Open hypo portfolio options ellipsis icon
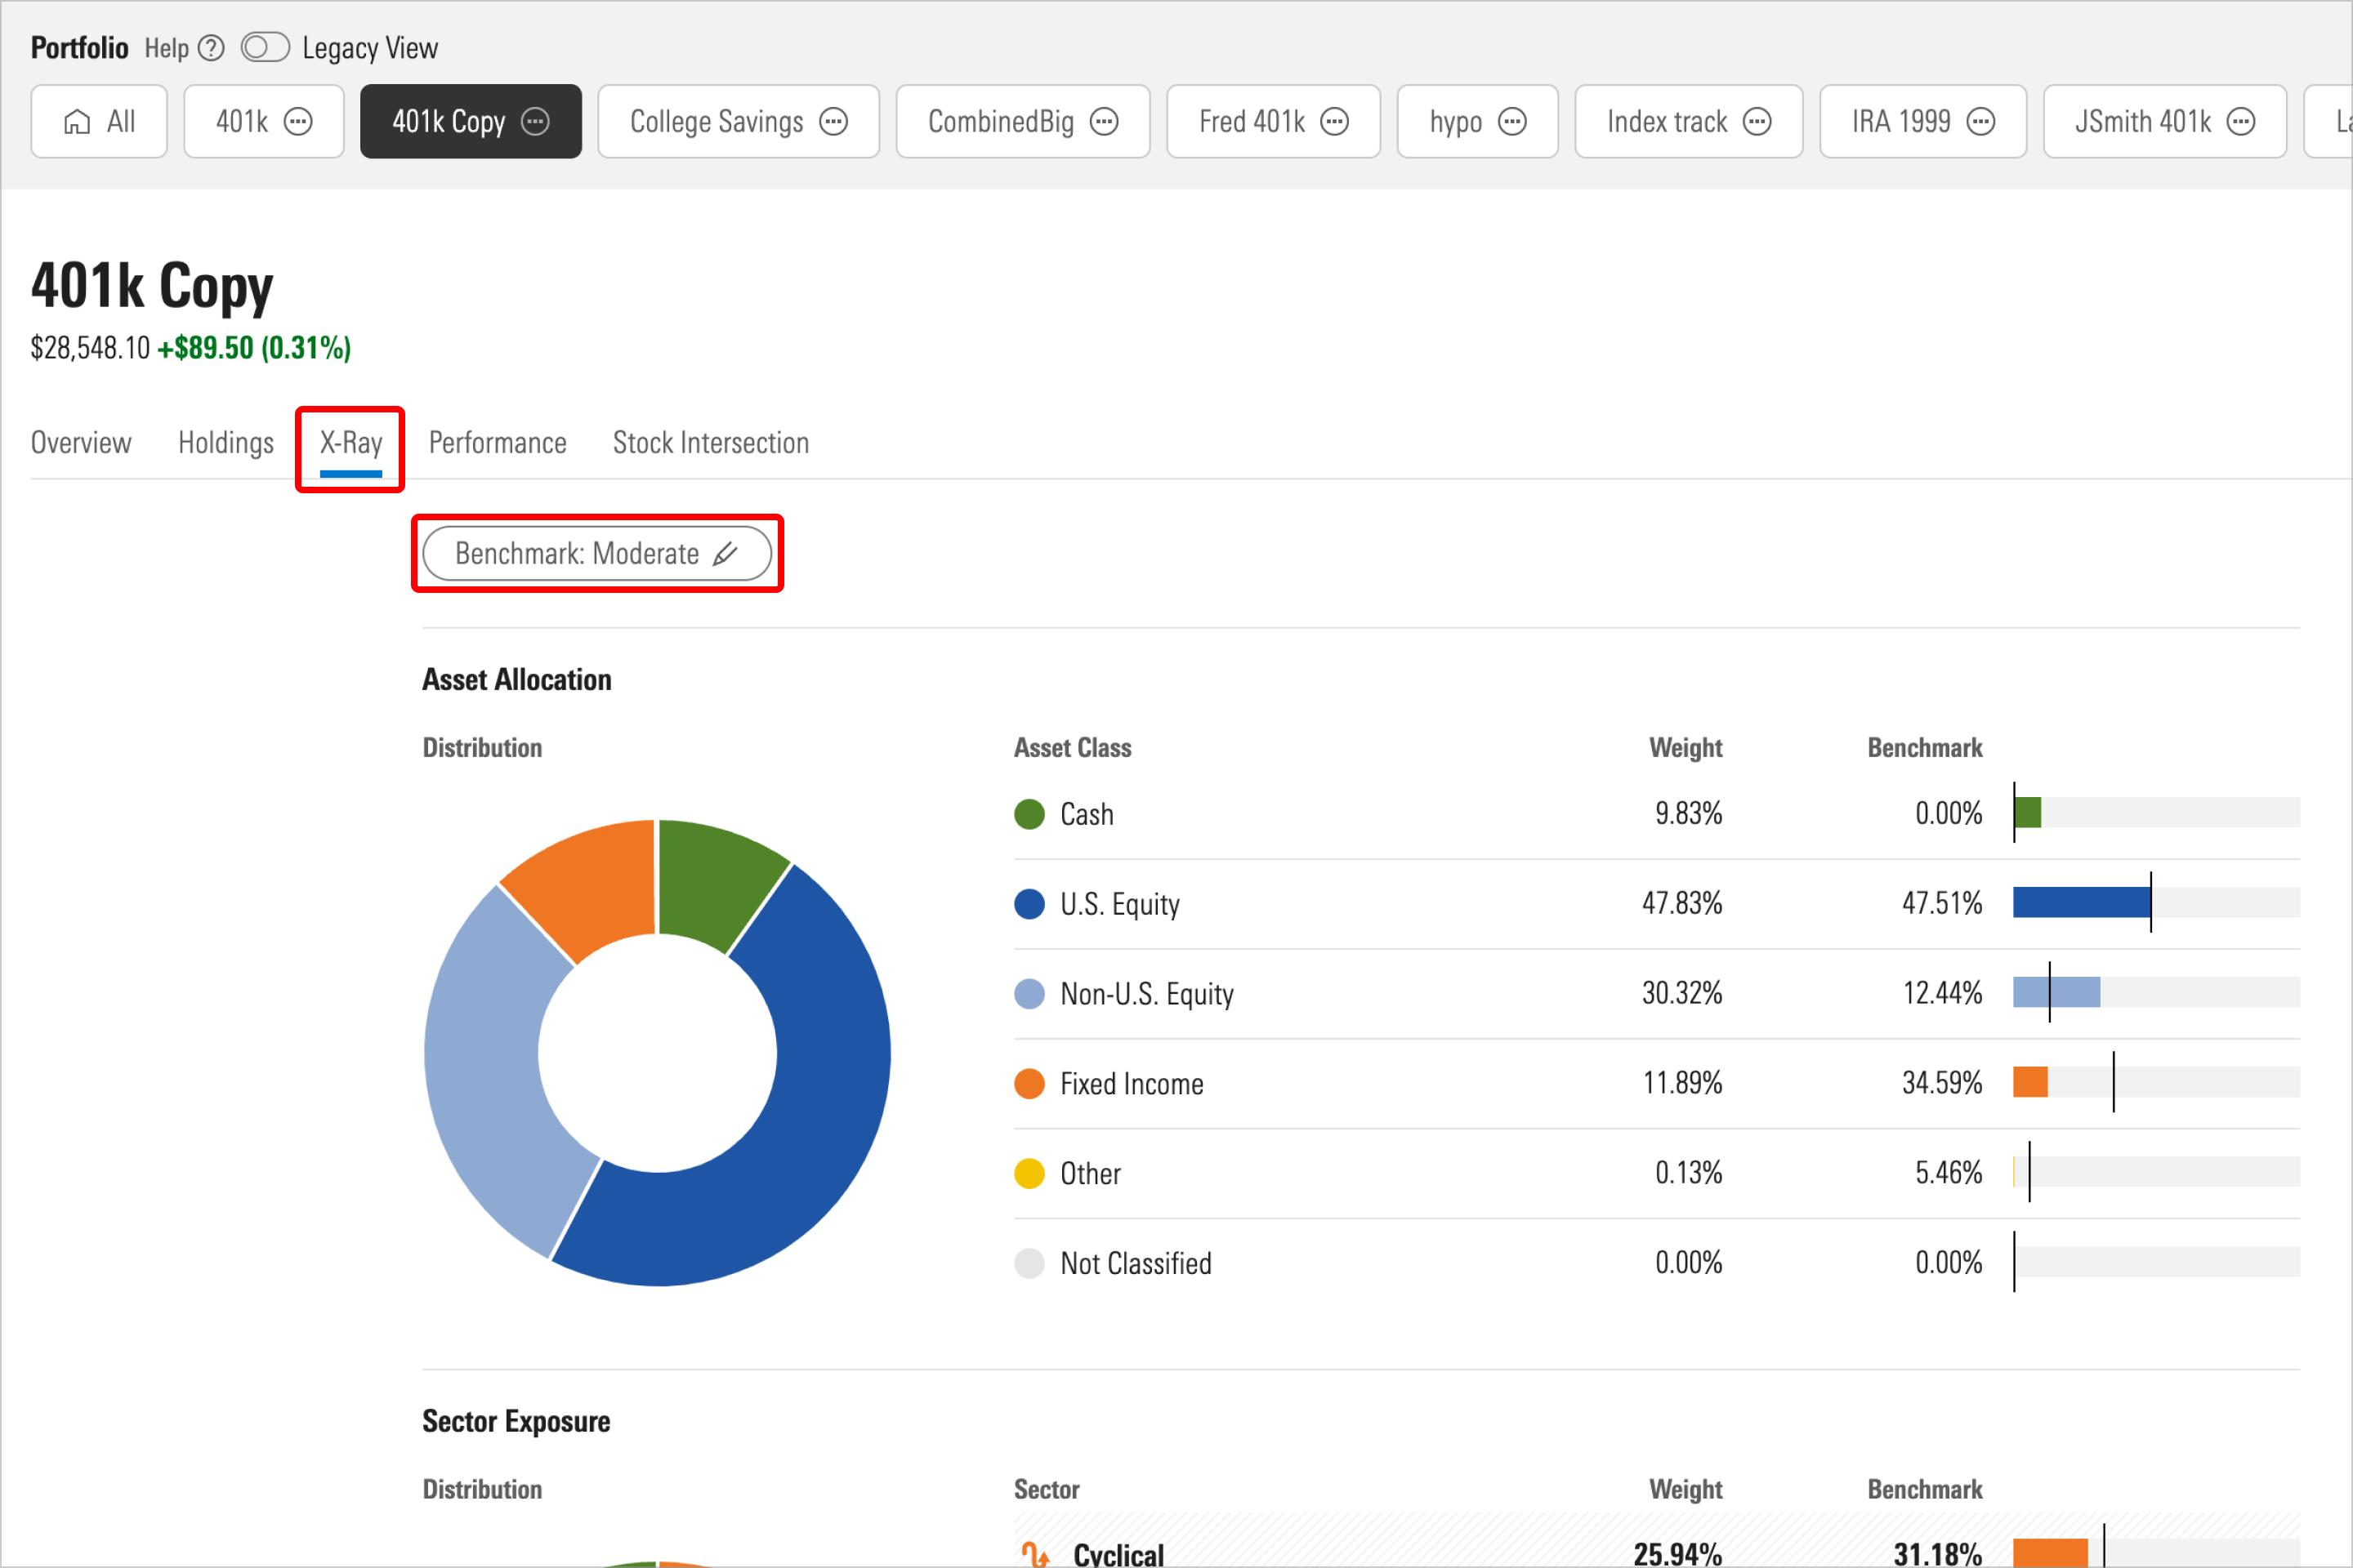Image resolution: width=2353 pixels, height=1568 pixels. [x=1512, y=122]
